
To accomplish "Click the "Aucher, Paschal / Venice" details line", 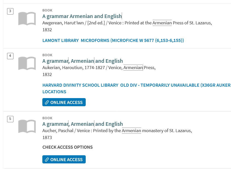I will [x=117, y=131].
